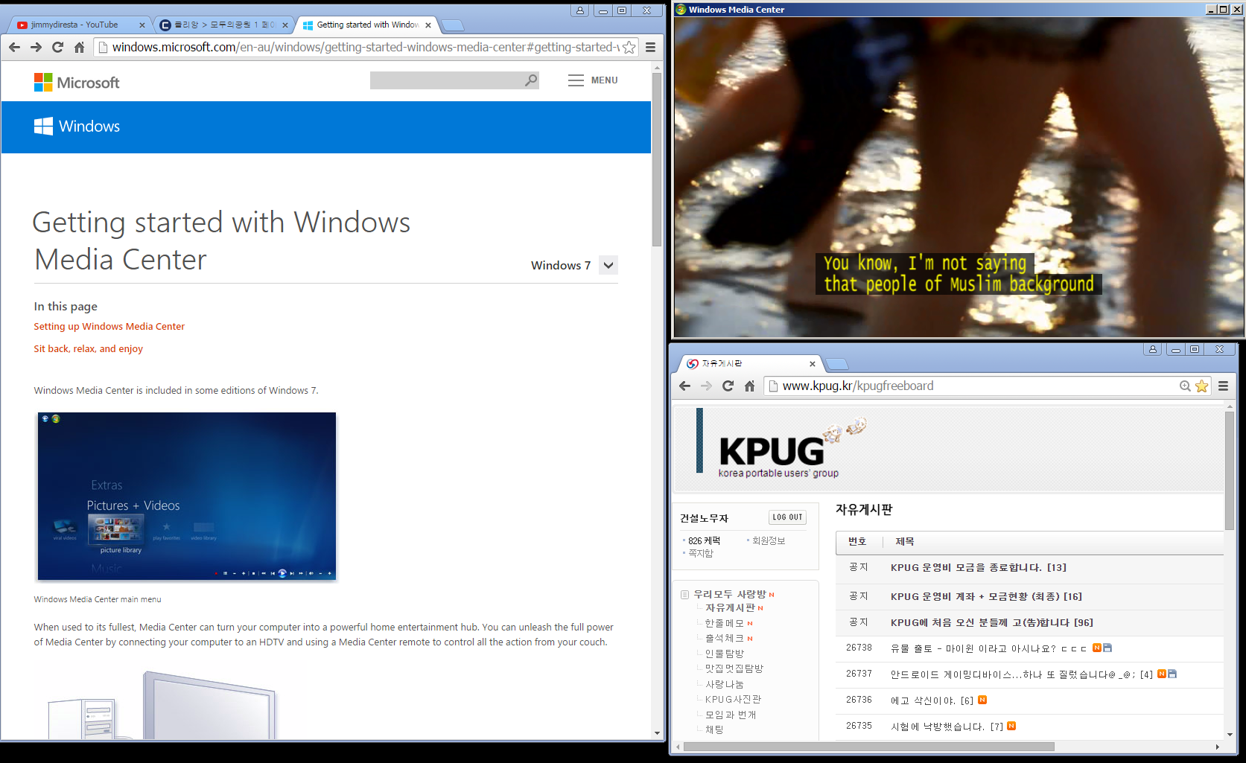Close the 자유게시판 tab

(x=812, y=364)
